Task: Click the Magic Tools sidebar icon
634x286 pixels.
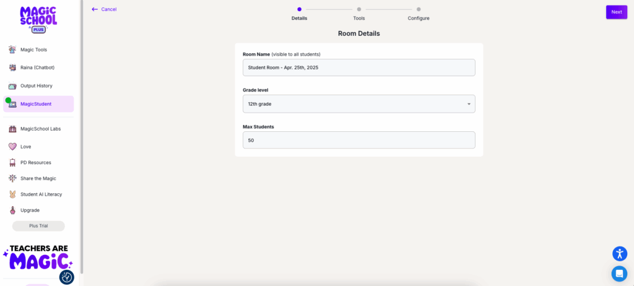Action: (x=12, y=50)
